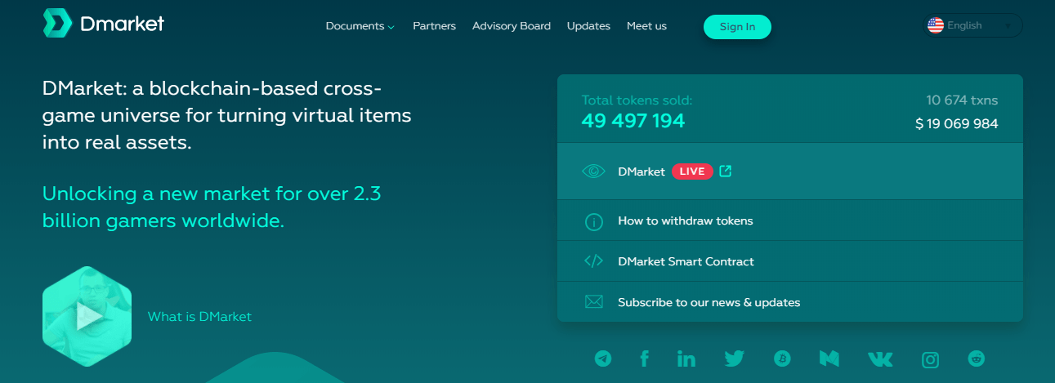Viewport: 1055px width, 383px height.
Task: Click the What is DMarket link
Action: (199, 317)
